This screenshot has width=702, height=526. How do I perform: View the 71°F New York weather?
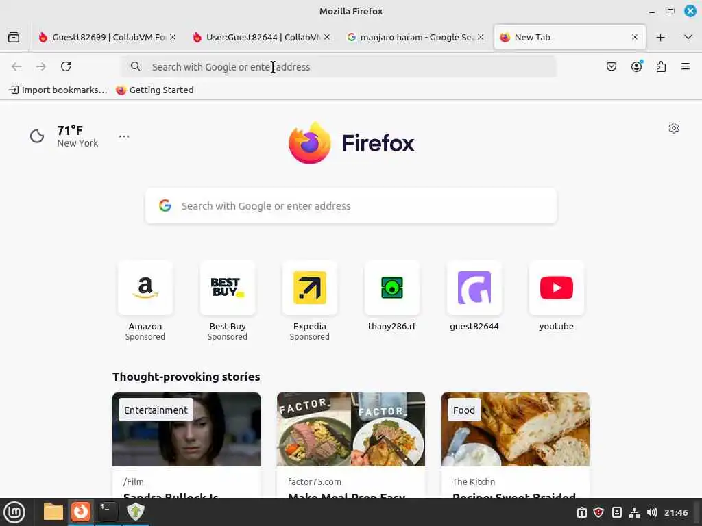coord(64,136)
